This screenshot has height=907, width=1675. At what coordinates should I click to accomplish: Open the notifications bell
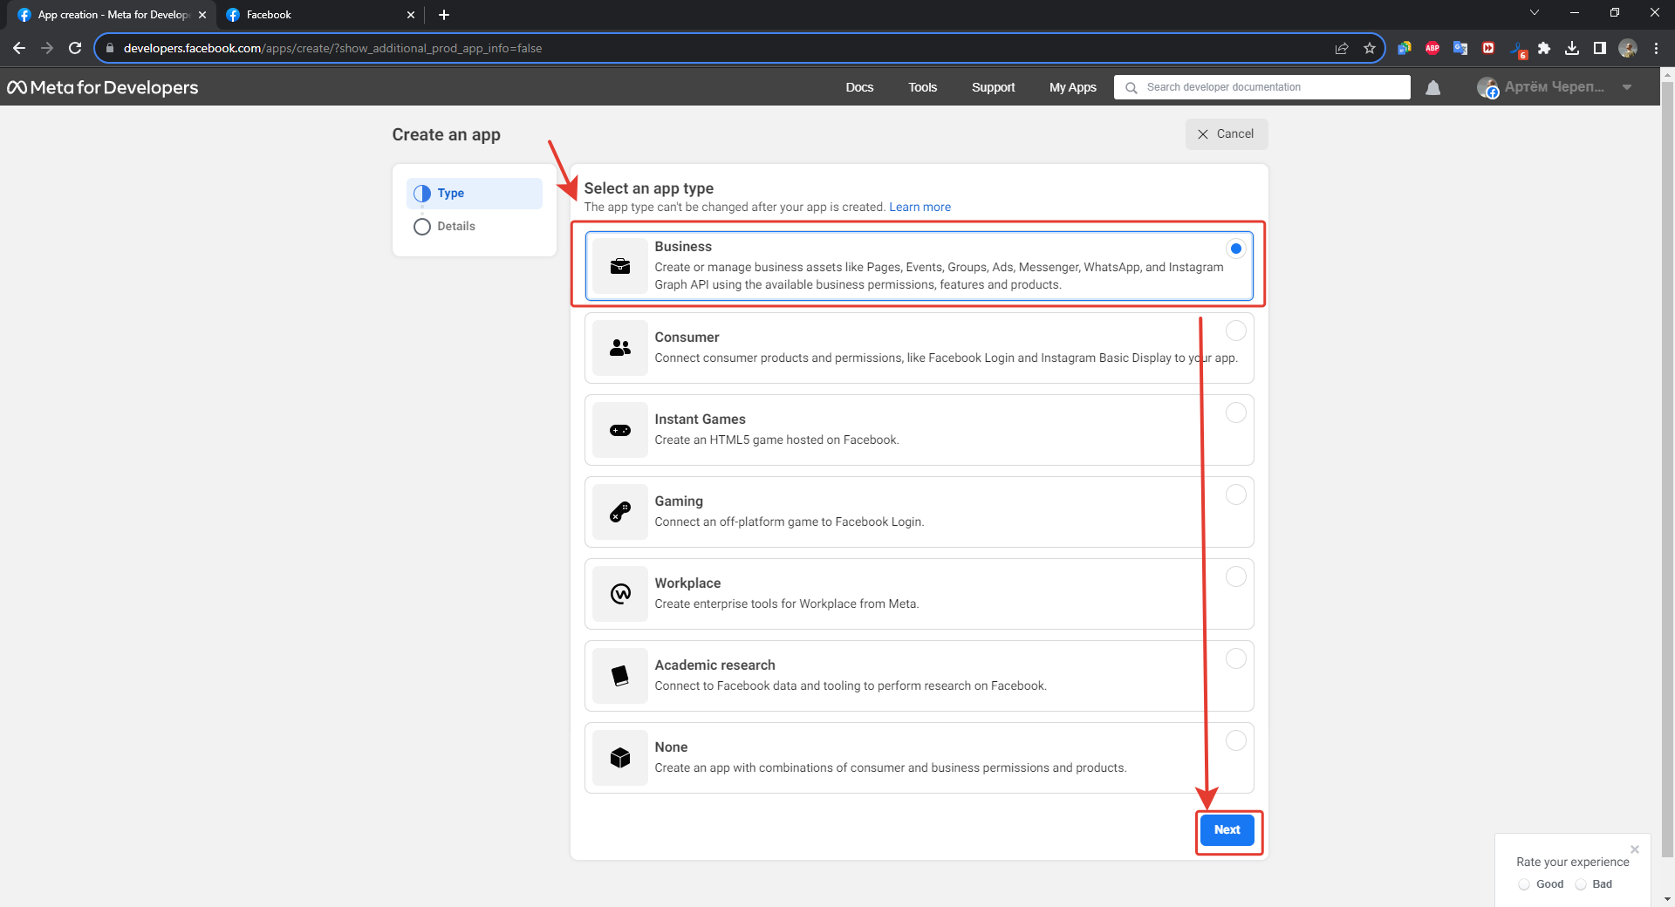1432,87
